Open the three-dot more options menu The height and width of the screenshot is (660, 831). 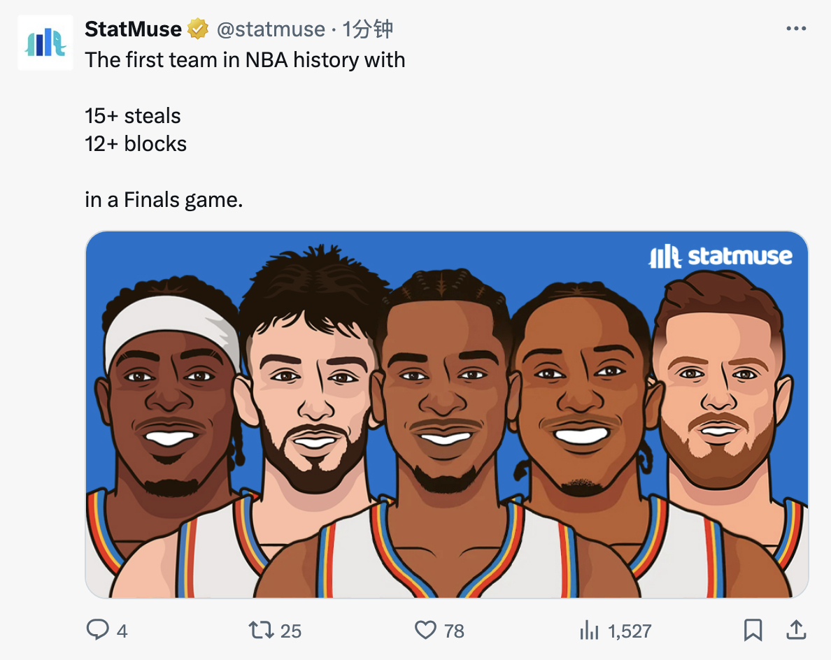(x=796, y=29)
